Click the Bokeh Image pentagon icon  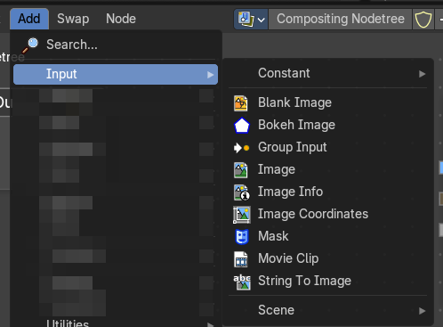point(242,126)
